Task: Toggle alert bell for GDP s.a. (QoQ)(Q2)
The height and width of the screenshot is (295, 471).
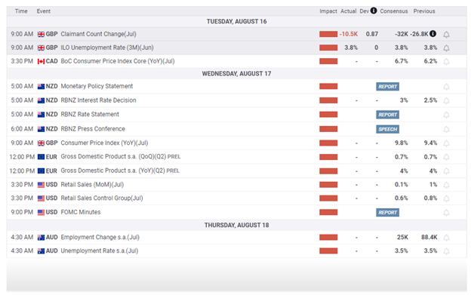Action: 446,157
